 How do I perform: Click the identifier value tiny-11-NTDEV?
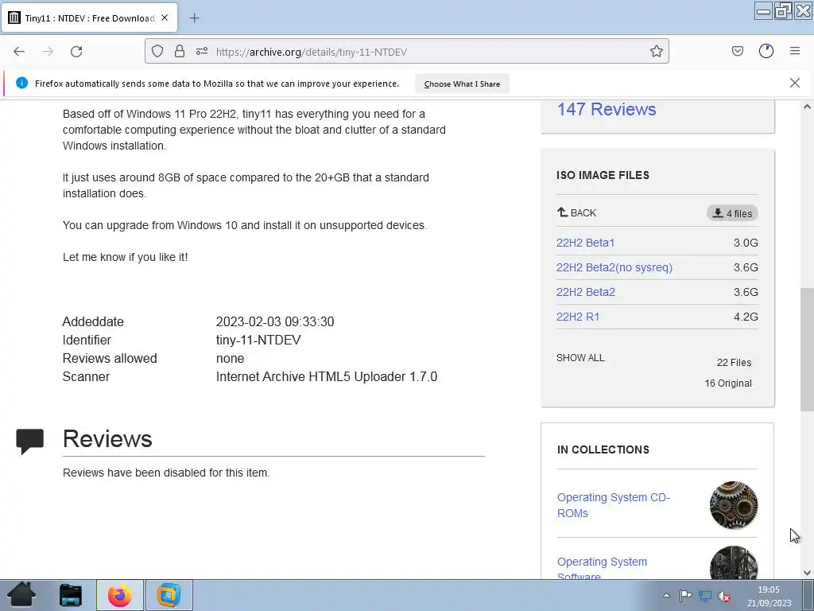(258, 341)
